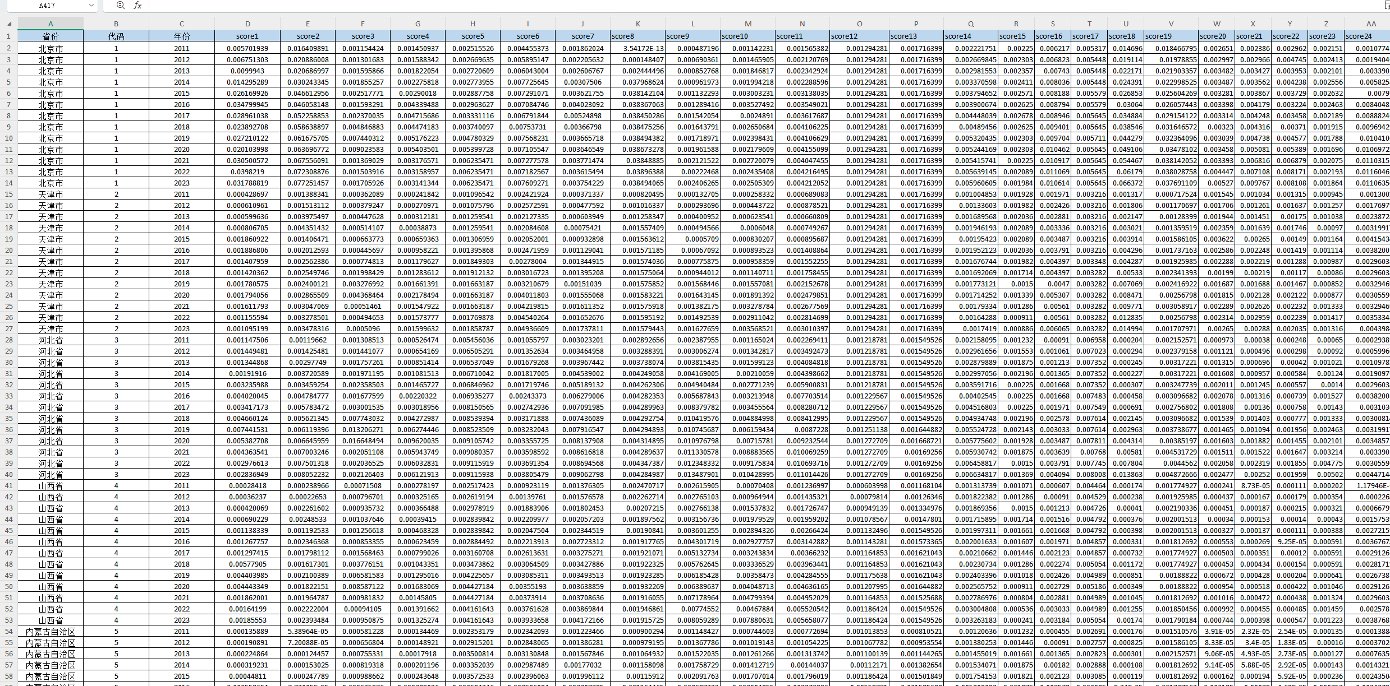The image size is (1390, 686).
Task: Select column AA header
Action: point(1371,24)
